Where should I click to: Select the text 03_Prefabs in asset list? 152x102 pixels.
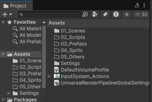tap(74, 44)
